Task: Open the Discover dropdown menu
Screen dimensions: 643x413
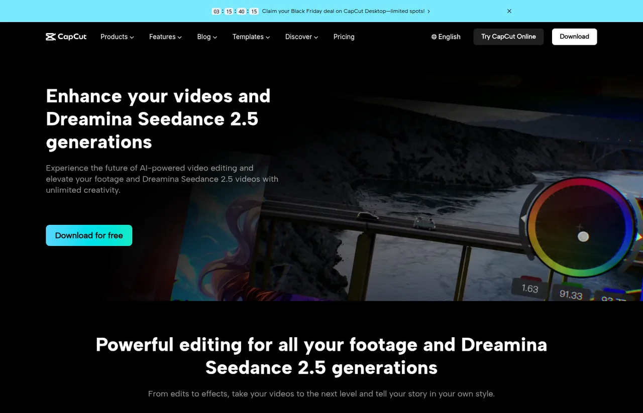Action: click(302, 37)
